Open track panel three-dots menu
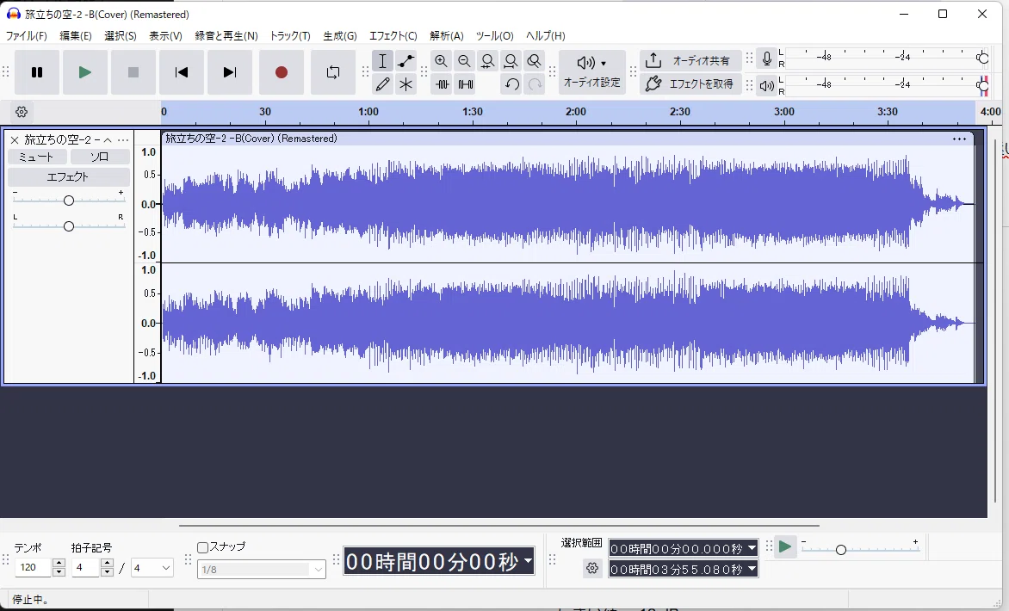The image size is (1009, 611). (x=123, y=140)
